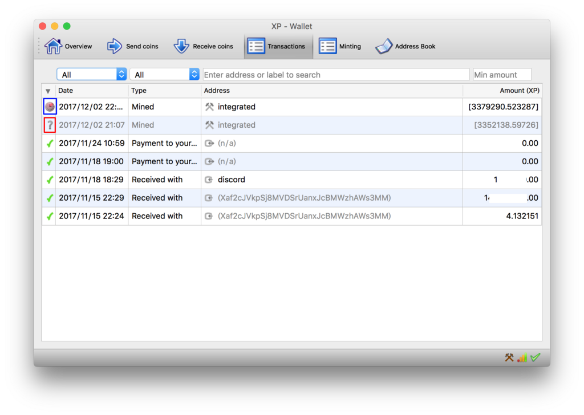The width and height of the screenshot is (584, 415).
Task: Select Mined type on 2017/12/02 22 row
Action: click(143, 107)
